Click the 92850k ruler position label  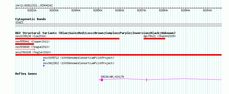(x=98, y=10)
